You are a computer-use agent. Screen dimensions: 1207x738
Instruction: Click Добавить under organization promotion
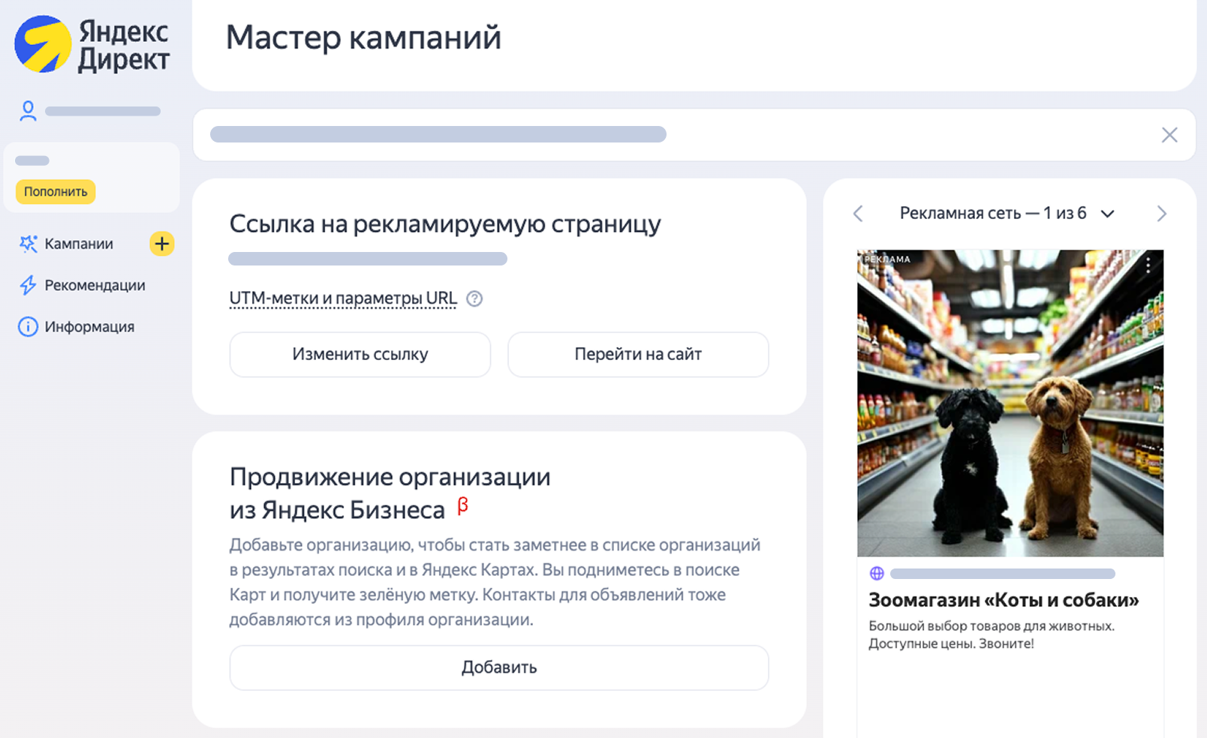(x=498, y=667)
